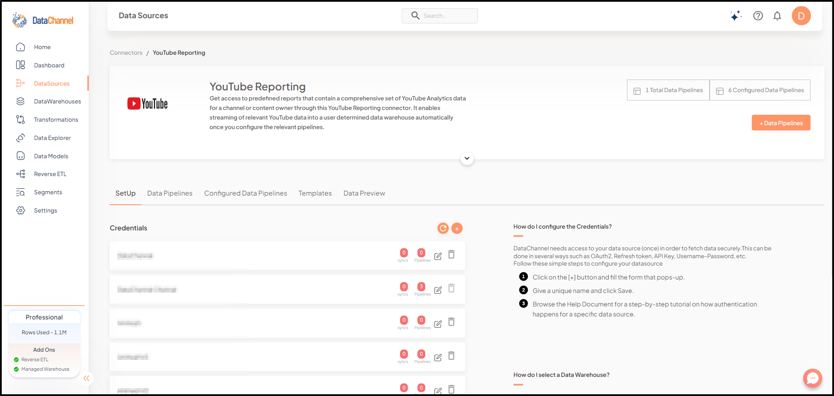Open DataWarehouses section

tap(57, 101)
